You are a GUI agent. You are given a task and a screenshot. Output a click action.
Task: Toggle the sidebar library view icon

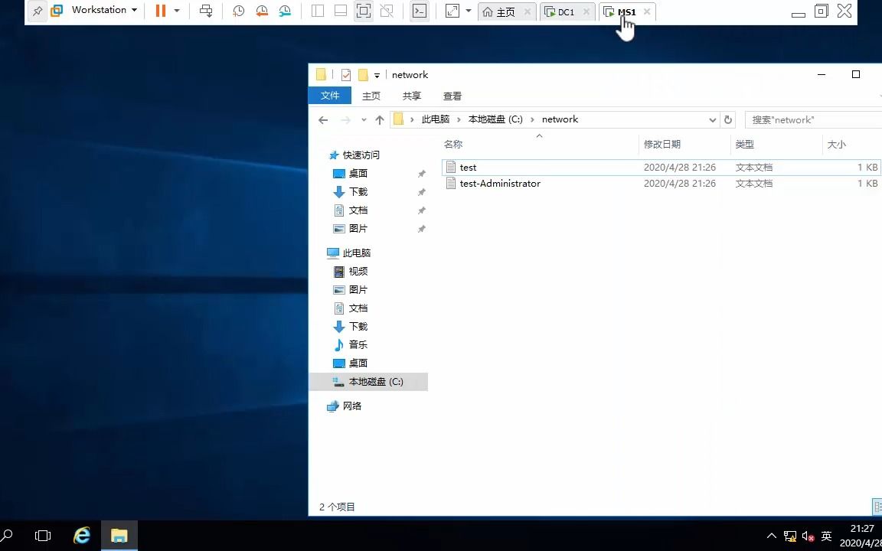[318, 11]
